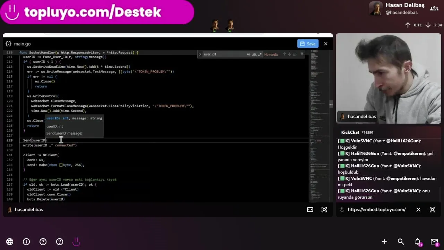
Task: Click the pink topluyo smiley icon
Action: (x=76, y=242)
